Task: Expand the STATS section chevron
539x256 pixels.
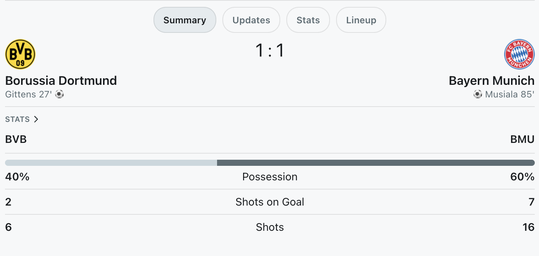Action: coord(36,119)
